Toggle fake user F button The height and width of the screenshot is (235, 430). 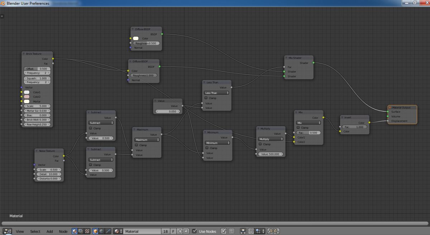(x=173, y=231)
